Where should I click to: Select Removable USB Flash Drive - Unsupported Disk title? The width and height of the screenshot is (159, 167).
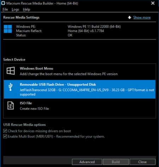[58, 84]
